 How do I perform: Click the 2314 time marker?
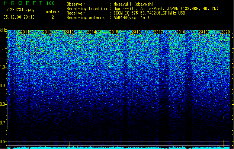[92, 32]
